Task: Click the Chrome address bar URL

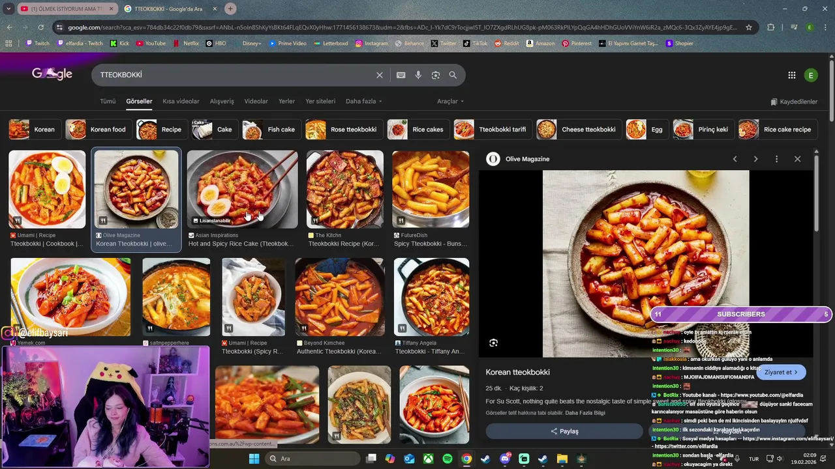Action: click(x=402, y=27)
